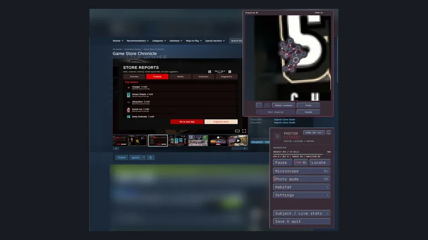Click Locate in the Photon Cytosis control panel
Viewport: 428px width, 240px height.
[320, 163]
